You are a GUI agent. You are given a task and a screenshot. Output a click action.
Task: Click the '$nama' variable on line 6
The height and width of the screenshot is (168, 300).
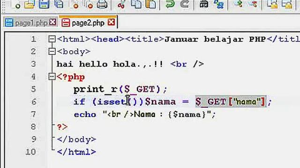pyautogui.click(x=160, y=102)
